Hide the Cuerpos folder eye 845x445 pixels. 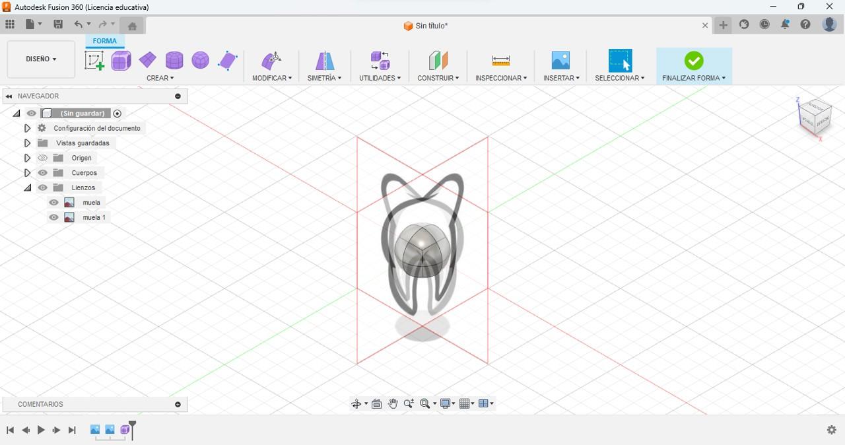43,173
